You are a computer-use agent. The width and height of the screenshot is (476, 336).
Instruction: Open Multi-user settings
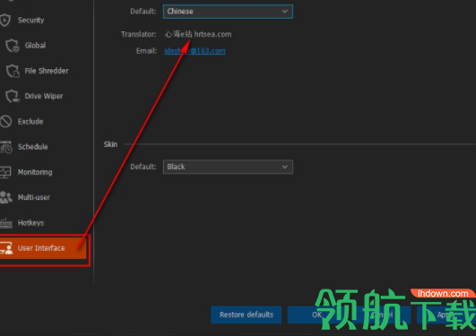[x=34, y=197]
